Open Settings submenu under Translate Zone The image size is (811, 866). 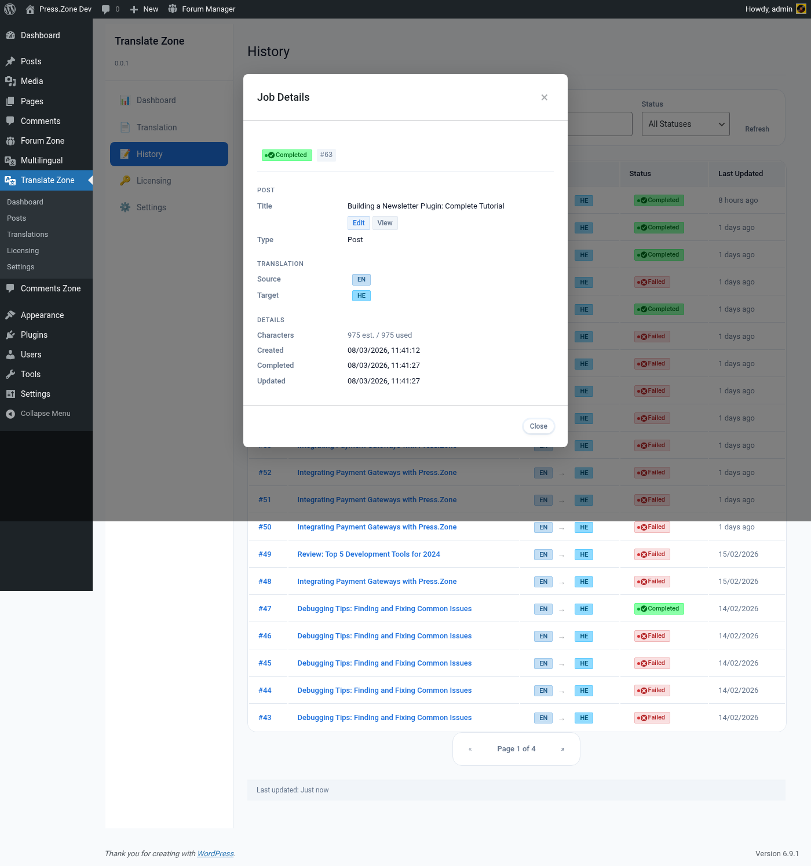point(21,267)
